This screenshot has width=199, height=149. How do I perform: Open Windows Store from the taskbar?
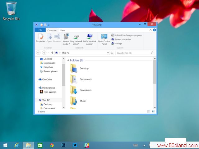[x=40, y=145]
